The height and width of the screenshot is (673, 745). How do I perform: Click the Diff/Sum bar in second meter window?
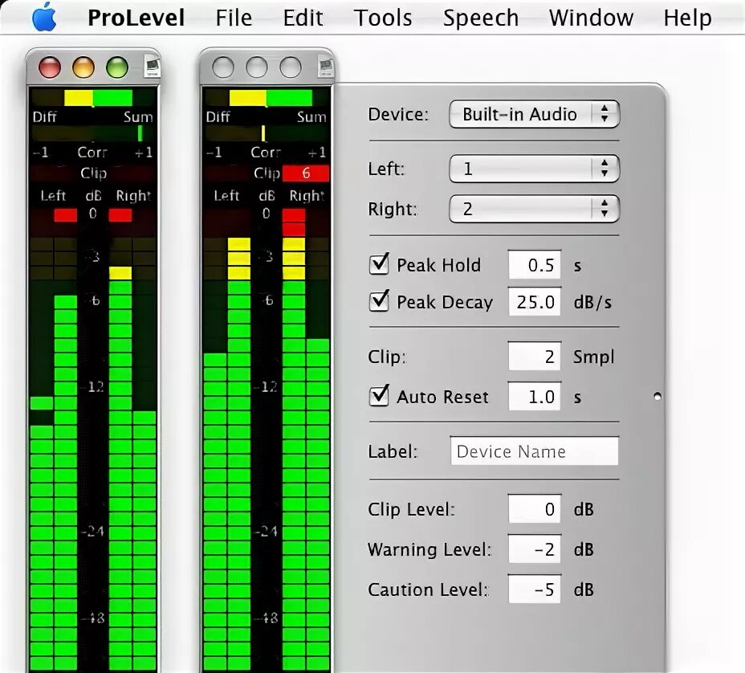267,99
